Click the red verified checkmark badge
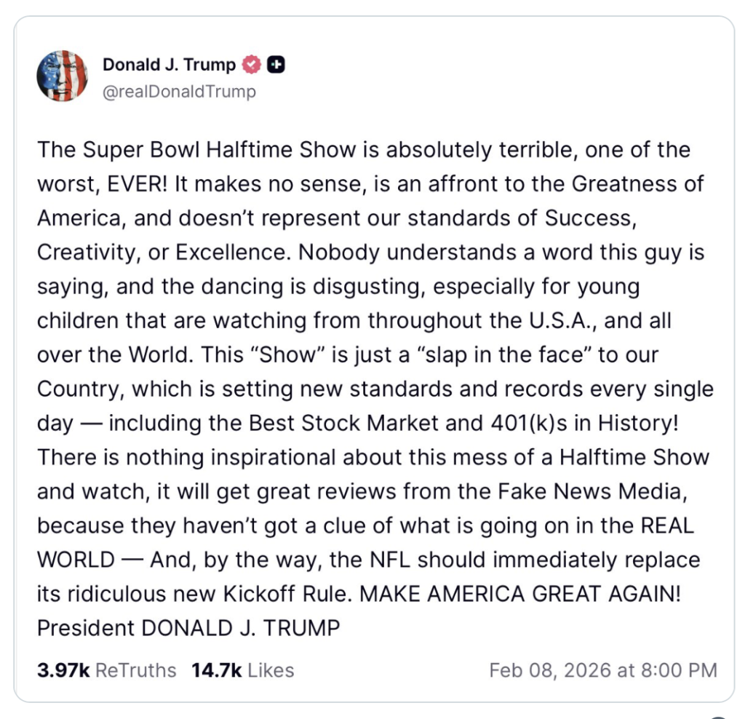The width and height of the screenshot is (745, 719). coord(251,65)
